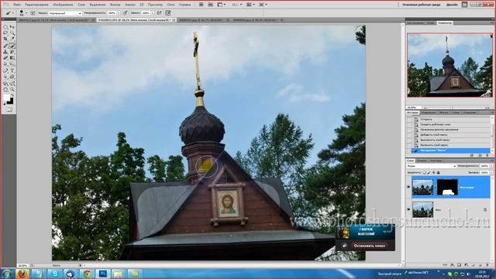Select the Shape tool
Image resolution: width=496 pixels, height=279 pixels.
(x=12, y=77)
